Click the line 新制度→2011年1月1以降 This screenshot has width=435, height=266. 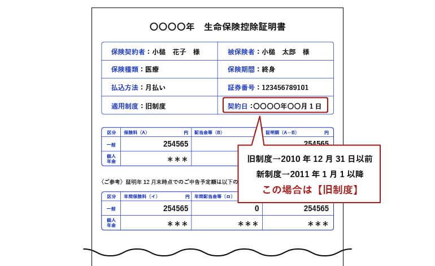[x=310, y=174]
